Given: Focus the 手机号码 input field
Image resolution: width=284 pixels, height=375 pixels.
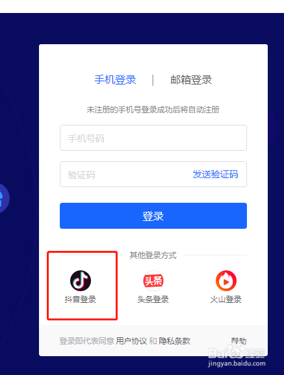Looking at the screenshot, I should pos(153,138).
